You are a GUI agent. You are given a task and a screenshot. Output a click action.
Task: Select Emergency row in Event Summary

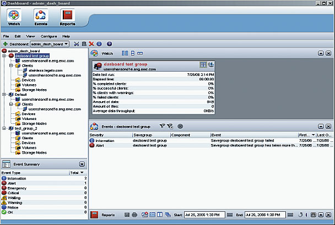(x=44, y=188)
